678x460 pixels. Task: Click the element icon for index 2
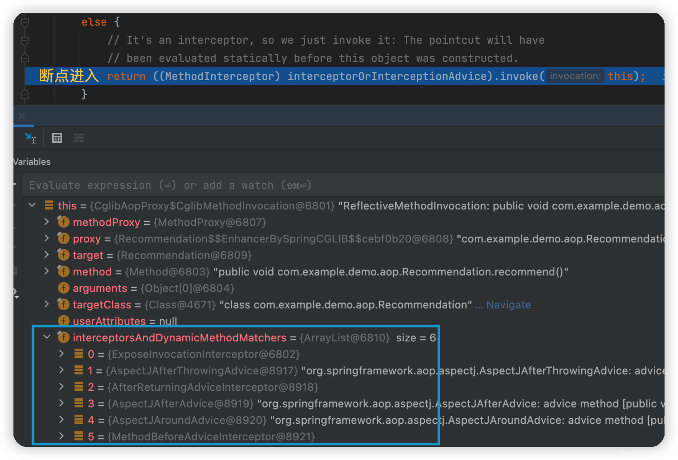point(79,387)
